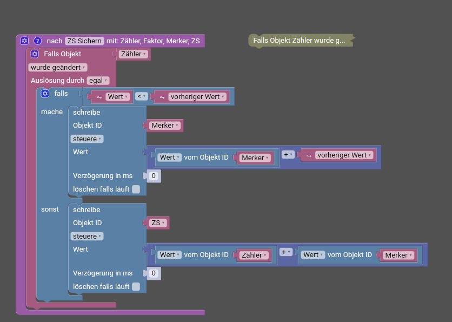Select the 'Falls Objekt Zähler wurde g...' comment
Viewport: 452px width, 322px height.
coord(301,41)
